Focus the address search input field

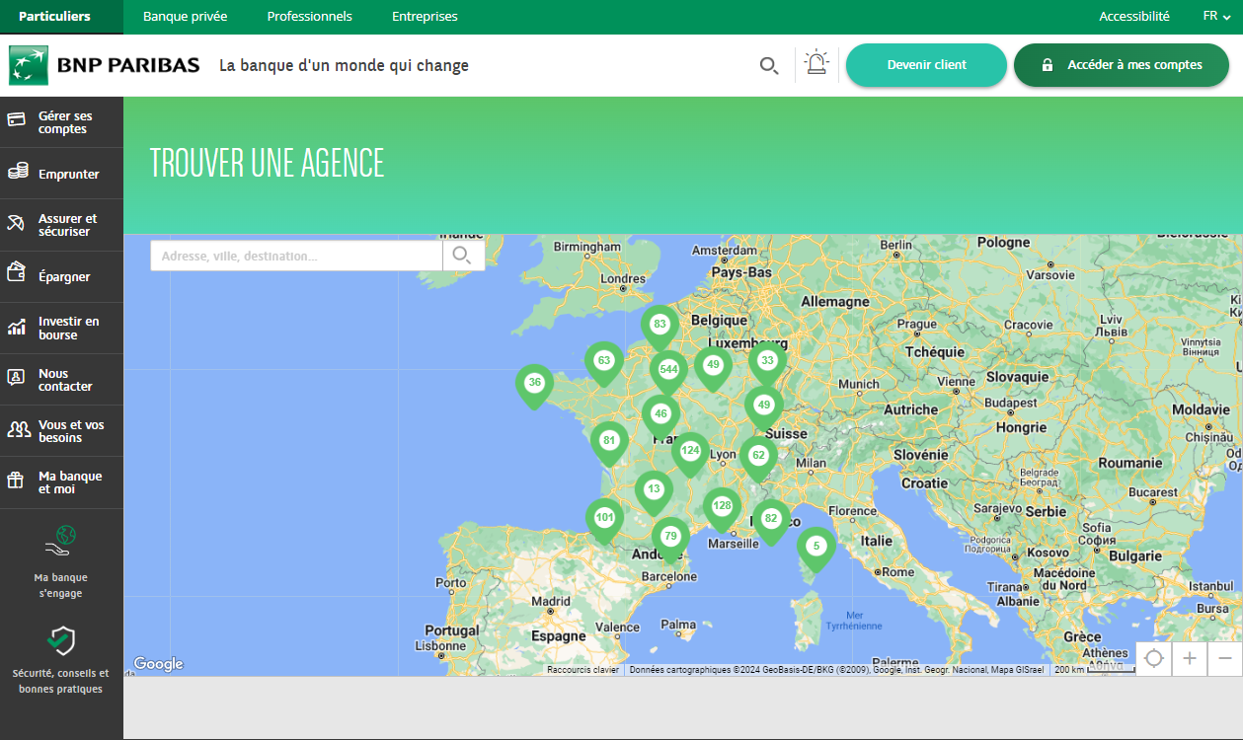296,257
